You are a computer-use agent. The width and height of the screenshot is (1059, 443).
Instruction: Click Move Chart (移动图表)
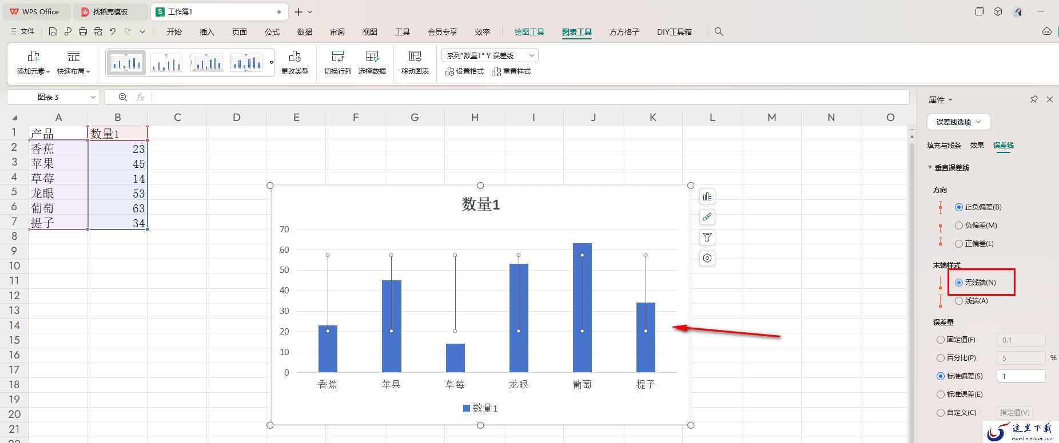415,63
